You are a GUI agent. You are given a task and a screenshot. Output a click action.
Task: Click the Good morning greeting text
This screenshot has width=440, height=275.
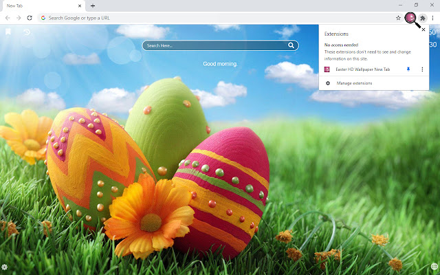(x=220, y=64)
